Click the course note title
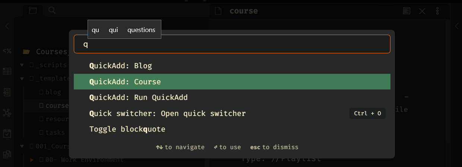Screen dimensions: 462x167 click(x=244, y=11)
